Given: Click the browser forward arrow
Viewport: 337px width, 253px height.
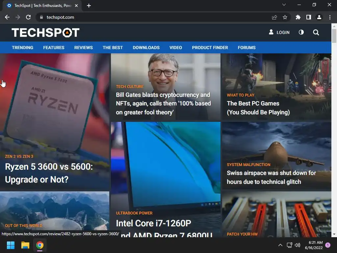Looking at the screenshot, I should point(18,17).
